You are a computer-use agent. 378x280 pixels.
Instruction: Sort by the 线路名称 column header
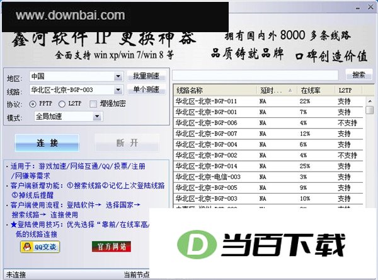click(215, 91)
